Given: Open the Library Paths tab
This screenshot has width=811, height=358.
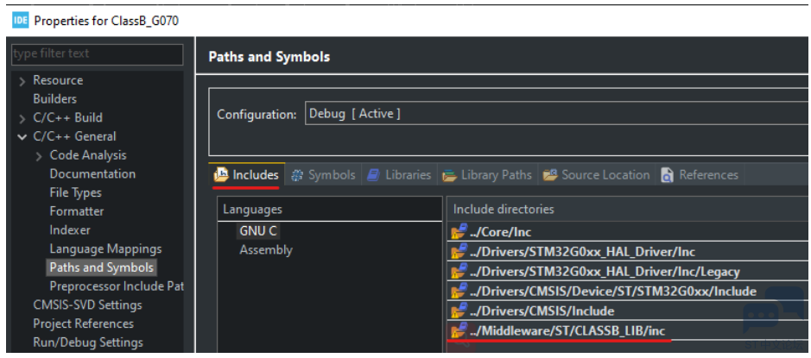Looking at the screenshot, I should coord(487,175).
